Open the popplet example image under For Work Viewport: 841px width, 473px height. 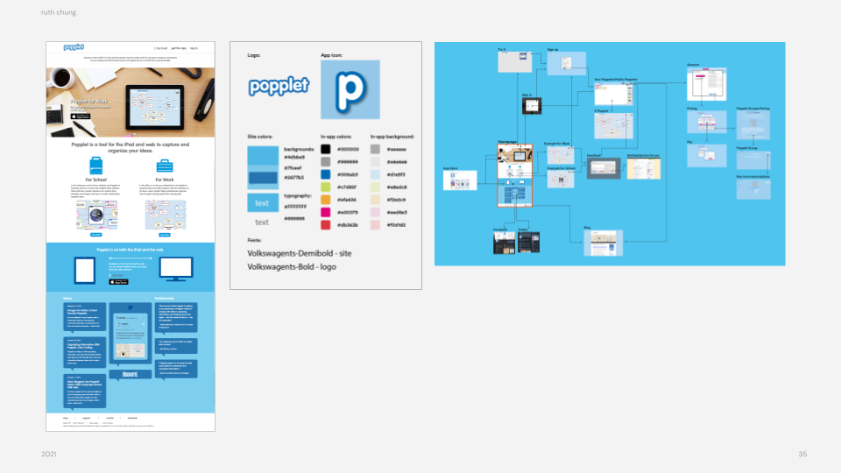coord(166,215)
